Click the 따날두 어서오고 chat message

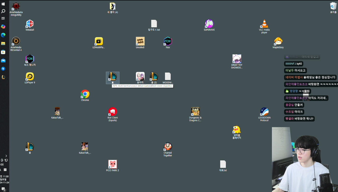click(295, 71)
